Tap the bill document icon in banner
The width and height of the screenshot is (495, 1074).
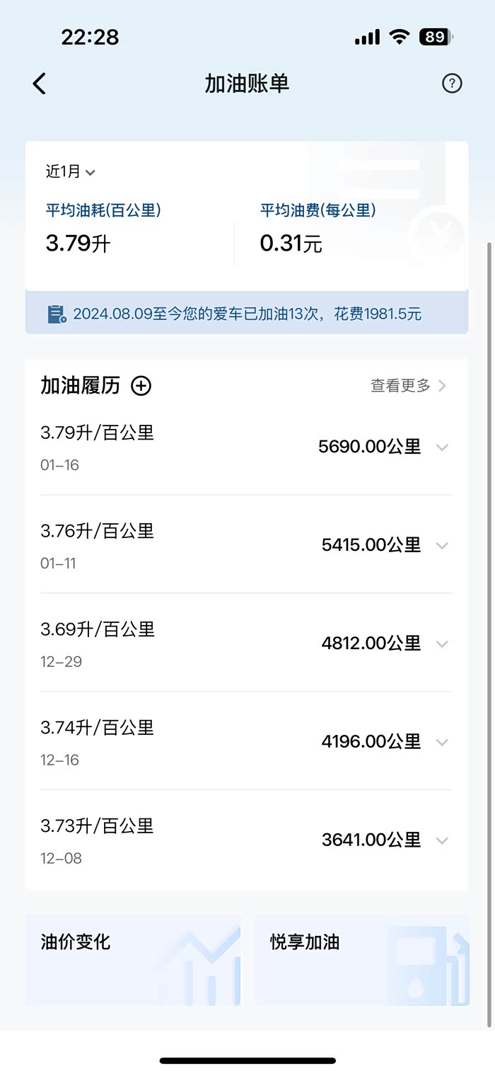click(x=57, y=314)
